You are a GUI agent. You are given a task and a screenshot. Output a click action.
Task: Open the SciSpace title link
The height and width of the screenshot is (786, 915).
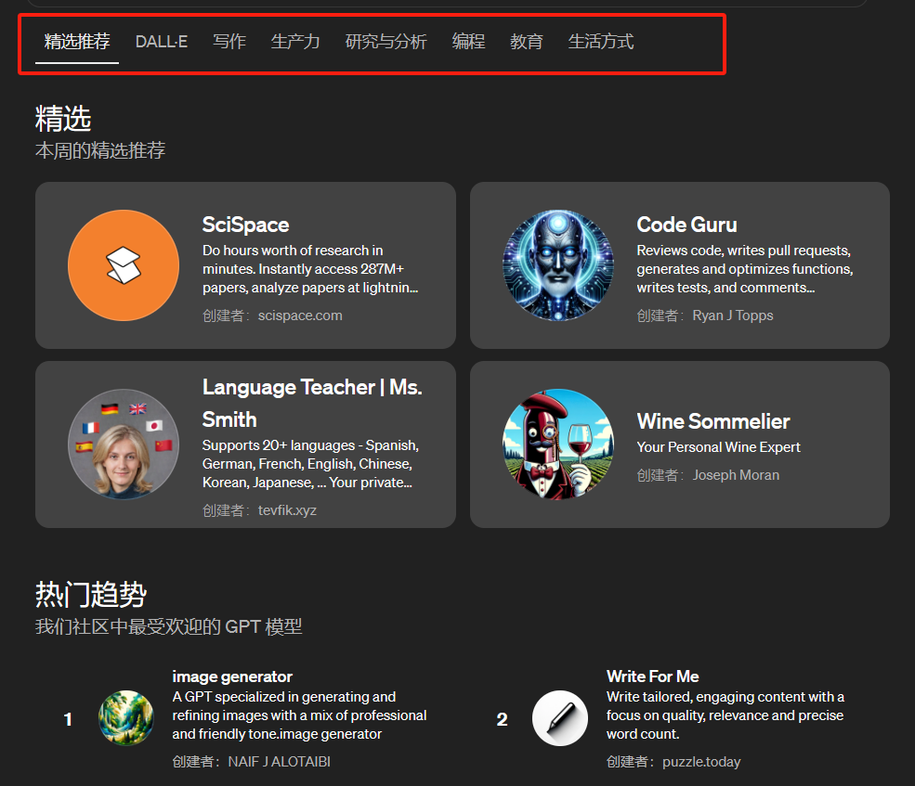pos(245,225)
